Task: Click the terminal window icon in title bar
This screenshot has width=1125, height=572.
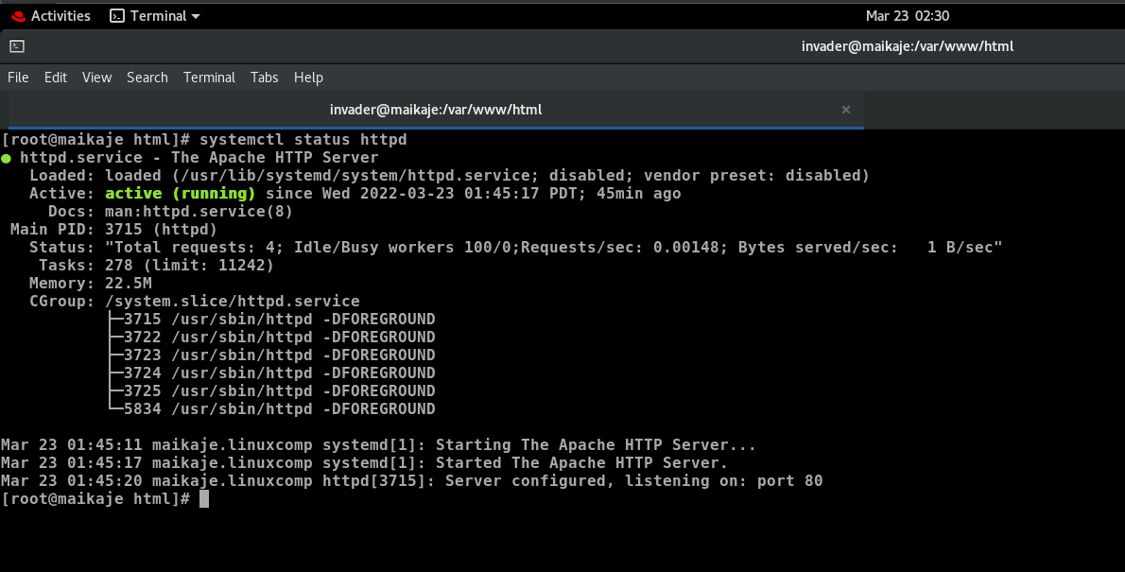Action: coord(17,46)
